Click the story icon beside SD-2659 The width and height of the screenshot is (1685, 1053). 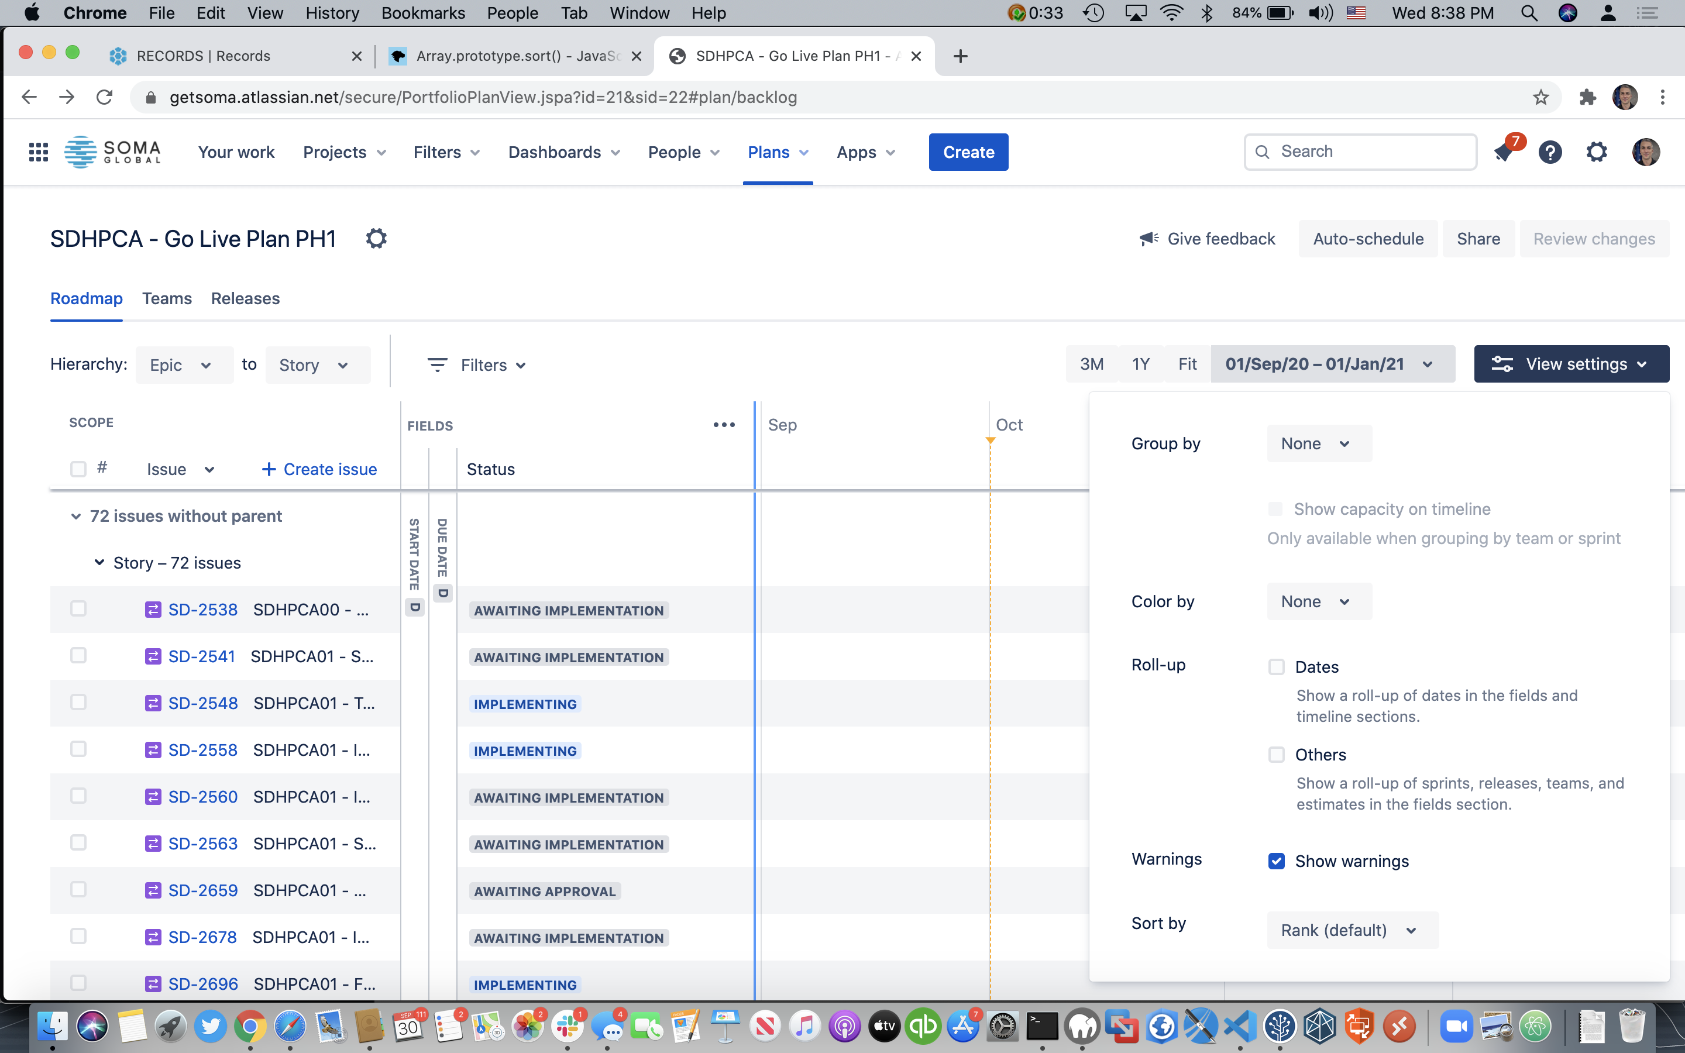pyautogui.click(x=153, y=891)
